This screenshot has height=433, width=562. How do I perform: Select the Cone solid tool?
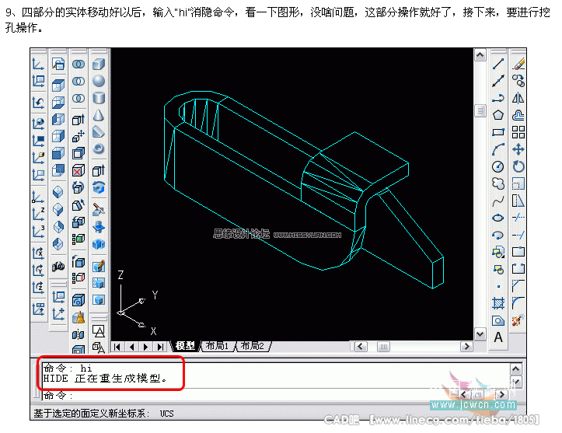tap(99, 115)
